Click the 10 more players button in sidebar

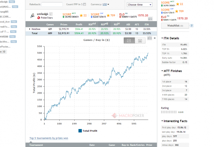click(3, 52)
